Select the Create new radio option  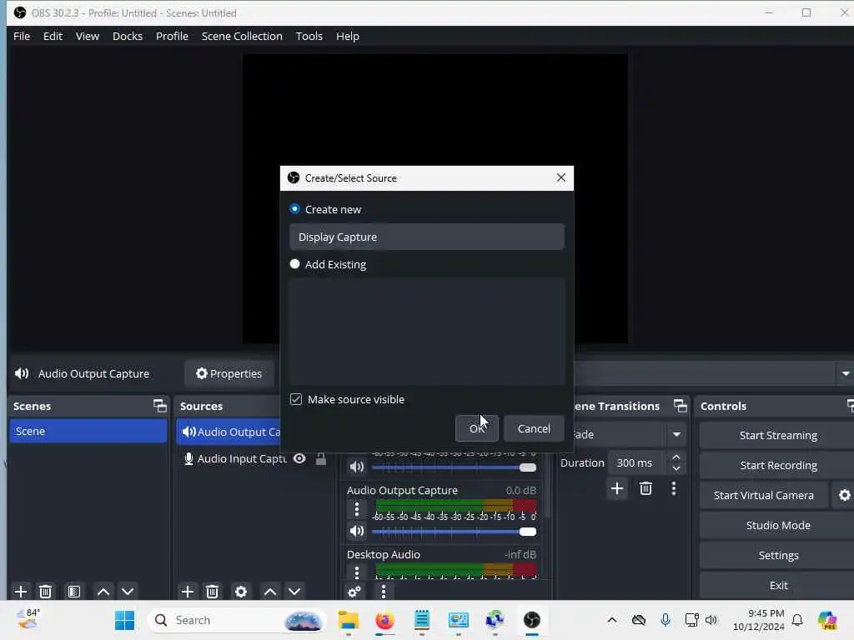pos(294,209)
